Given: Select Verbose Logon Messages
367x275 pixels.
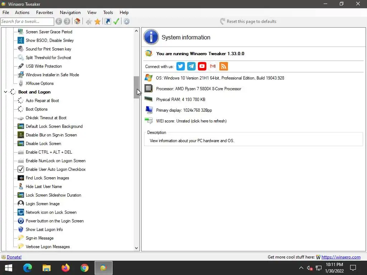Looking at the screenshot, I should [x=48, y=247].
